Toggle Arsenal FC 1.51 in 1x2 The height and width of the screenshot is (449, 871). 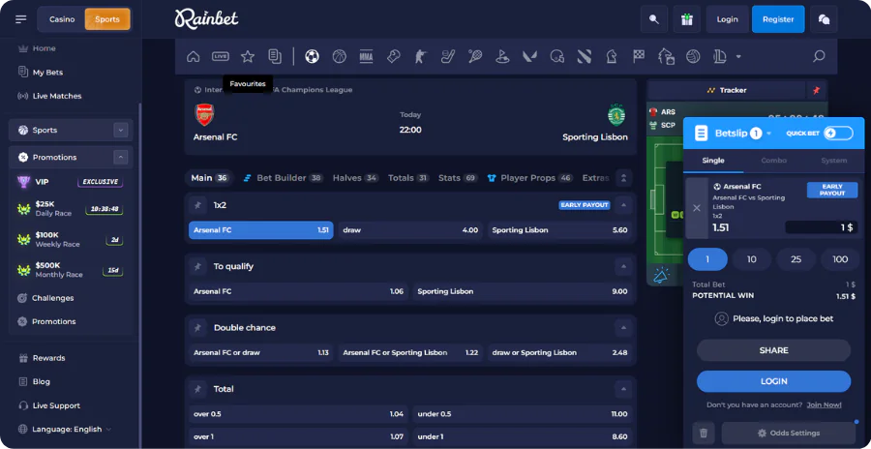pyautogui.click(x=261, y=230)
